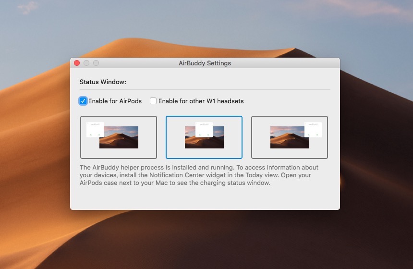Click the disabled zoom button
This screenshot has width=413, height=269.
pos(96,63)
